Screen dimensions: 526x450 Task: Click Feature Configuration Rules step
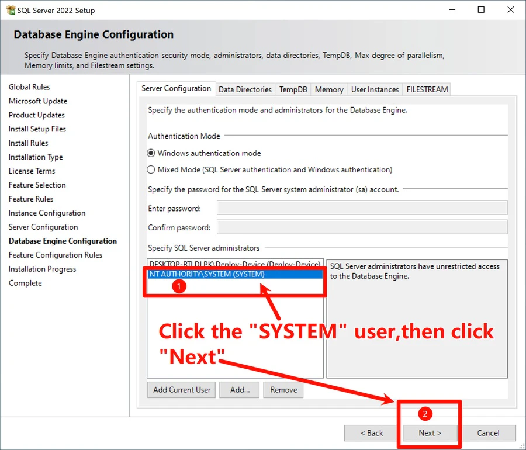tap(56, 255)
